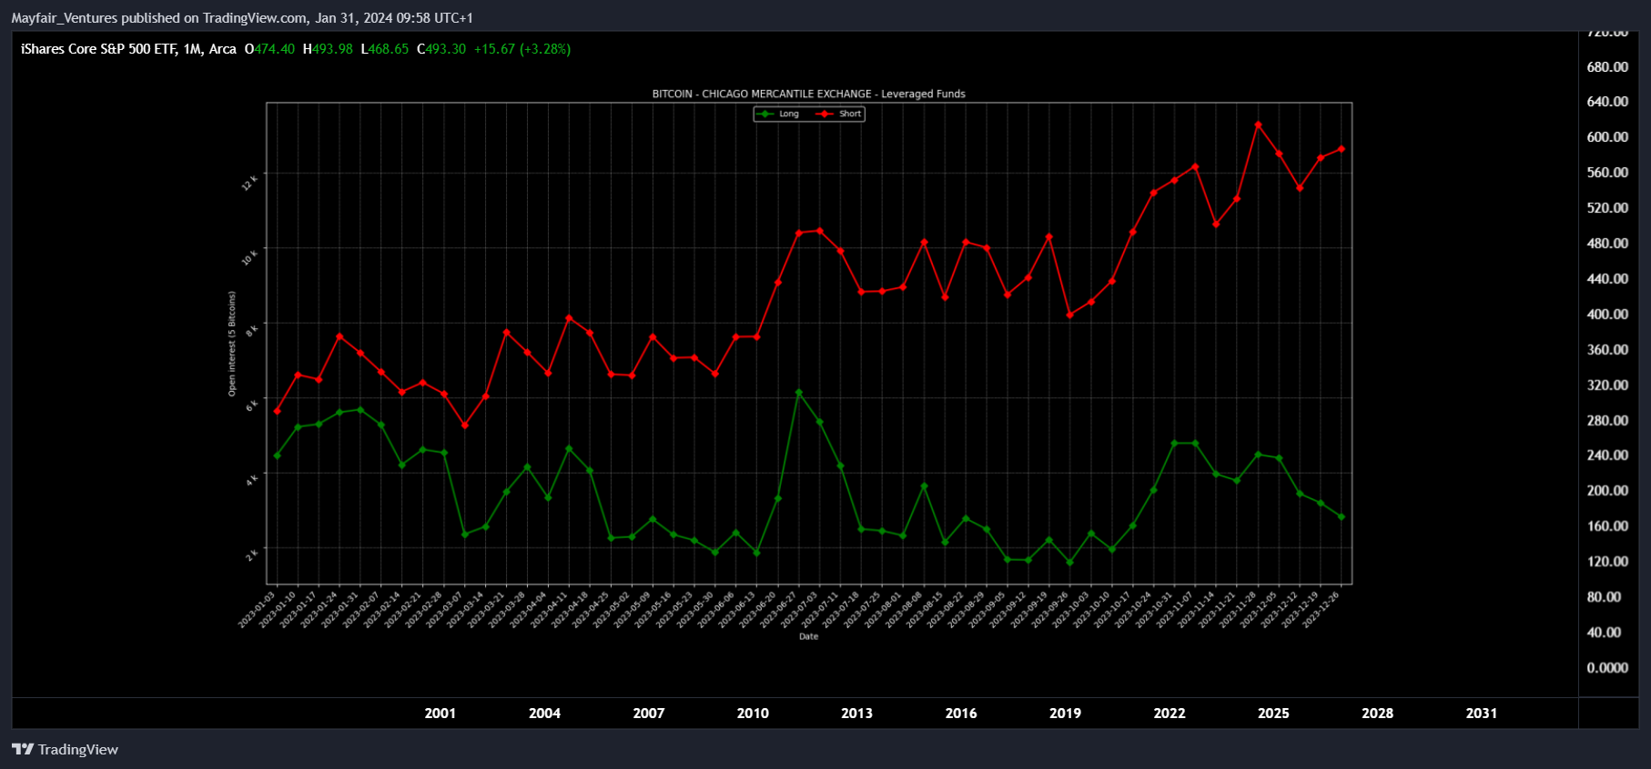Click the 0.0000 price axis label
The width and height of the screenshot is (1651, 769).
point(1607,667)
